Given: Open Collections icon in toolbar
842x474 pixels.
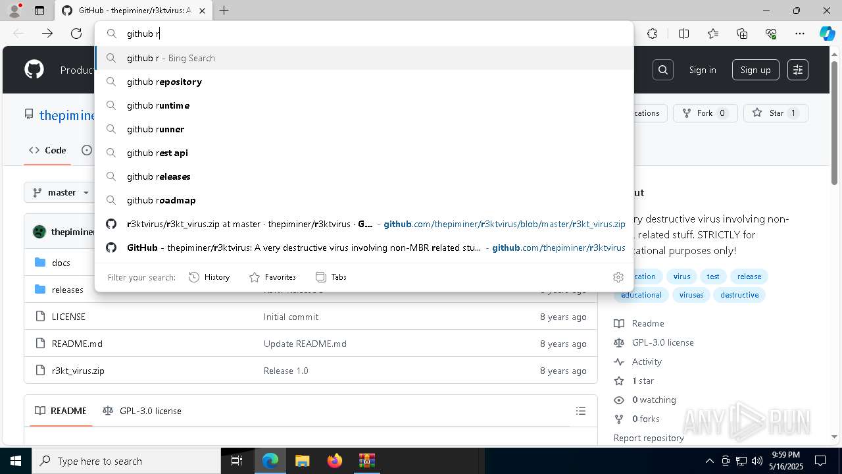Looking at the screenshot, I should (742, 34).
